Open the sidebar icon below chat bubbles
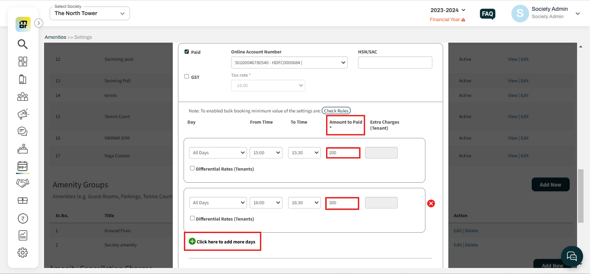 pos(23,149)
